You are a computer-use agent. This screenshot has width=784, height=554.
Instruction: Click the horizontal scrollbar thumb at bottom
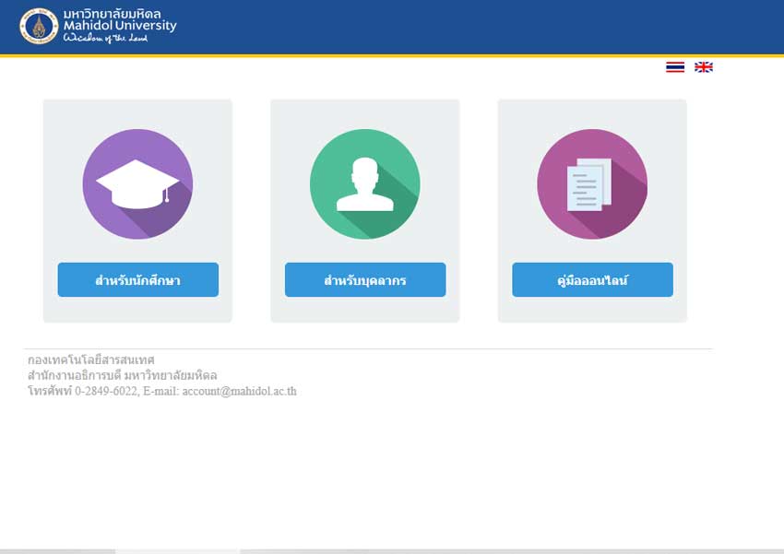177,550
